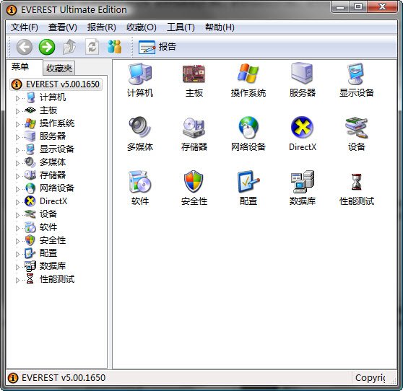The height and width of the screenshot is (391, 403).
Task: Expand the 网络设备 tree node
Action: [17, 189]
